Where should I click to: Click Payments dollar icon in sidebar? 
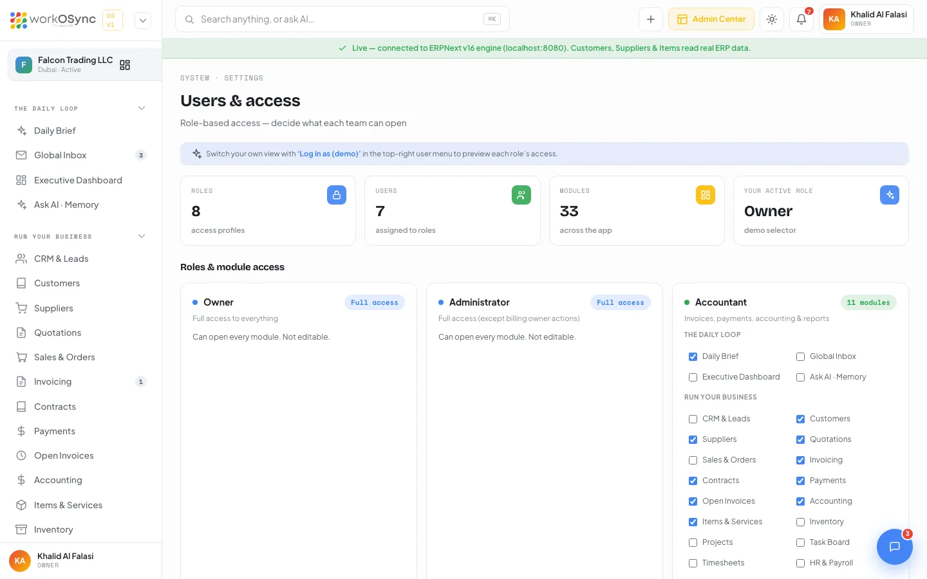click(21, 431)
